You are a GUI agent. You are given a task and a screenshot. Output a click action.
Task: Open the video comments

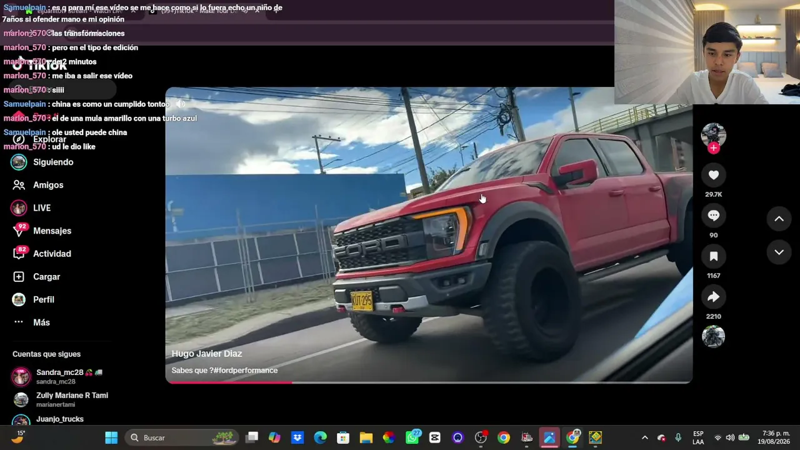coord(713,216)
